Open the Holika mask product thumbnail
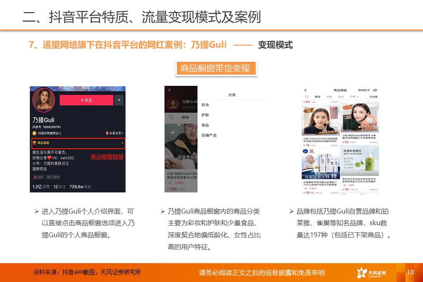This screenshot has height=282, width=423. coord(360,117)
